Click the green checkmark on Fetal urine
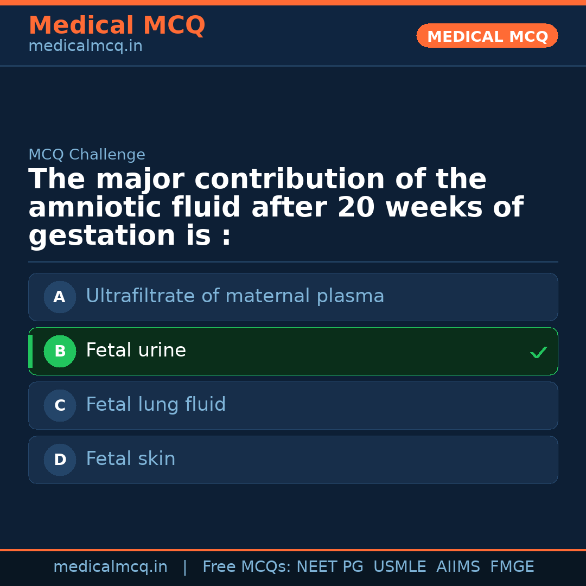The image size is (586, 586). [538, 353]
